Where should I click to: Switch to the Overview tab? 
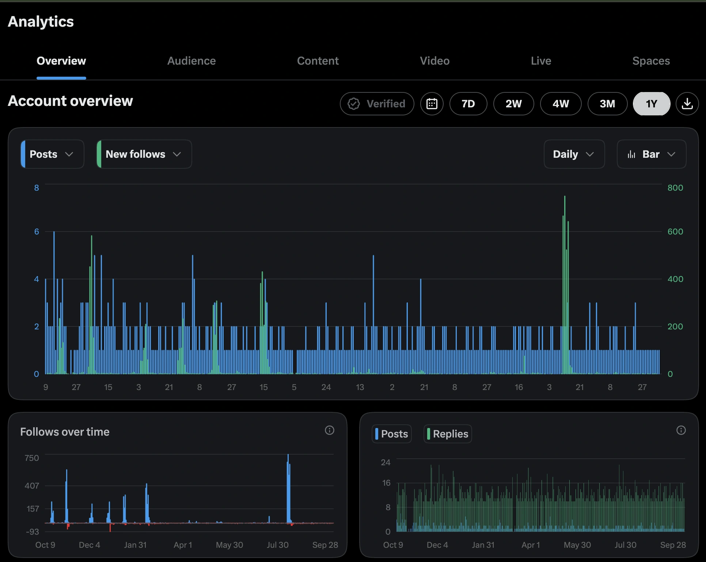point(61,61)
